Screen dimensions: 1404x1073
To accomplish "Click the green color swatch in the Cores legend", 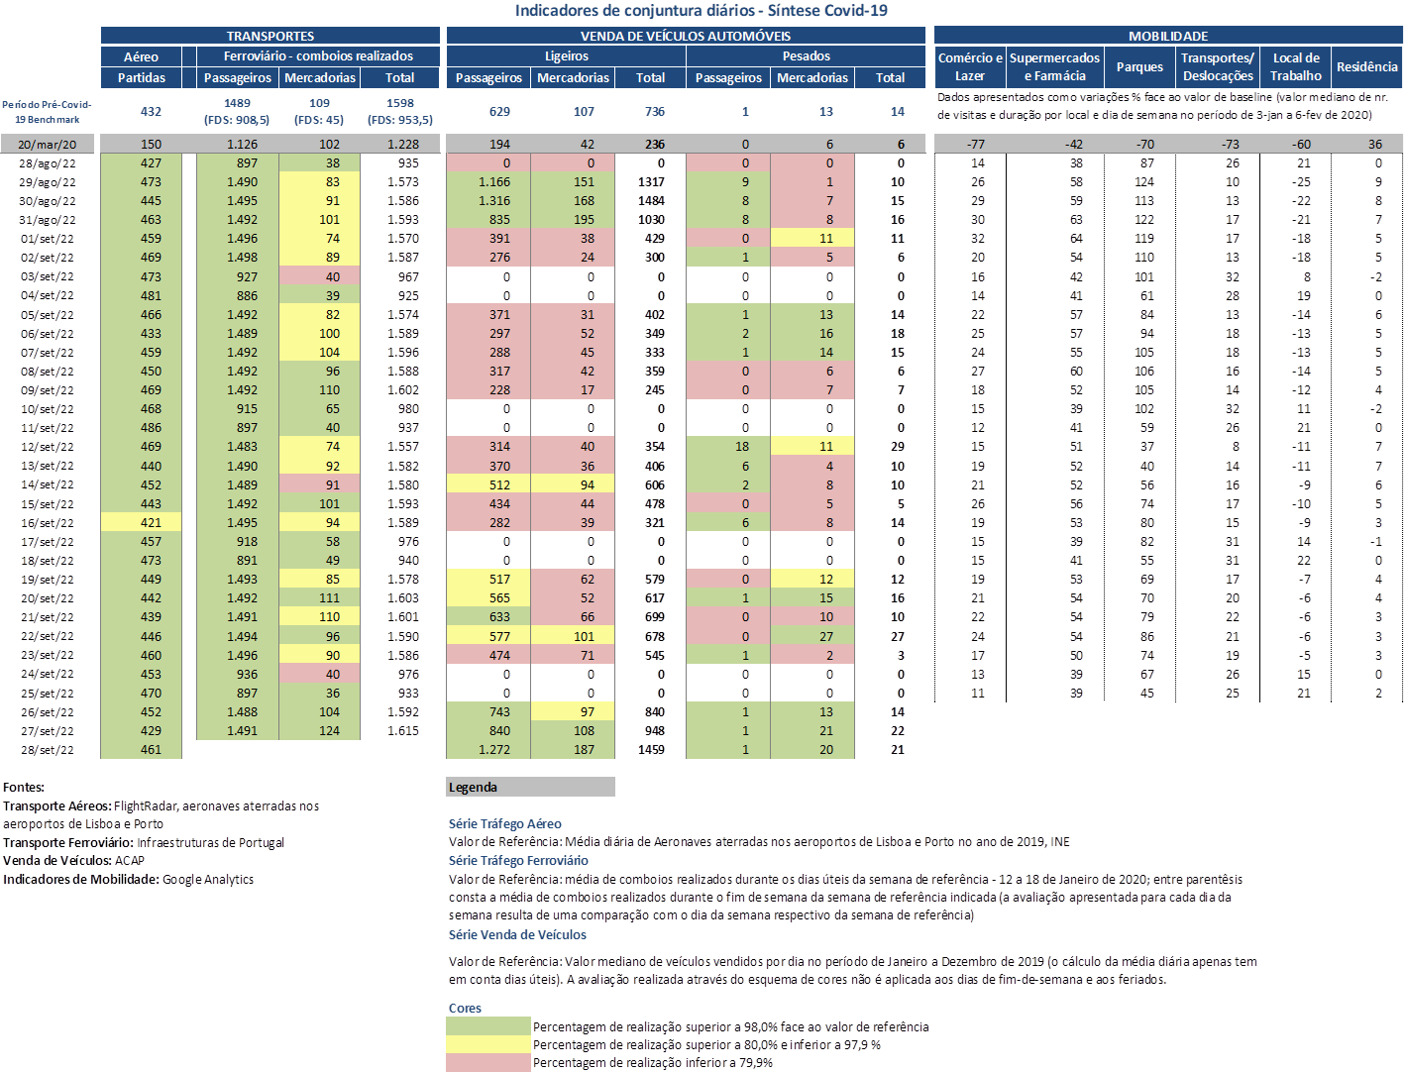I will (488, 1026).
